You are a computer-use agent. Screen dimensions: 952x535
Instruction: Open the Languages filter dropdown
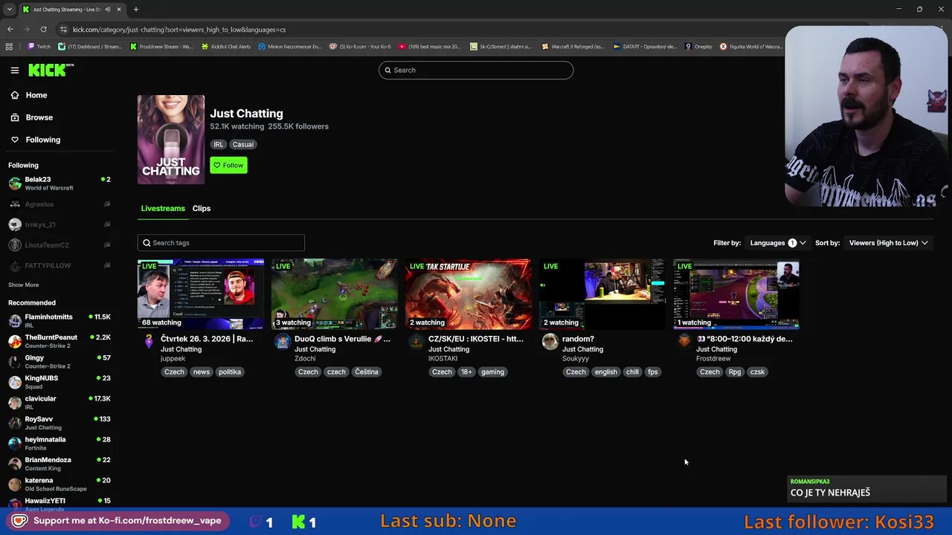[x=777, y=243]
